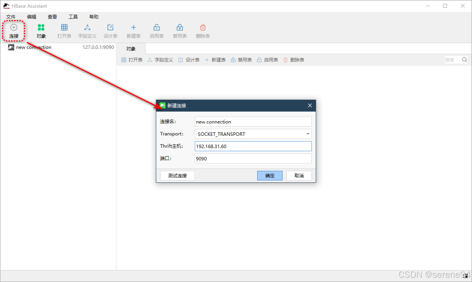472x282 pixels.
Task: Minimize the HBase Assistant window
Action: coord(427,6)
